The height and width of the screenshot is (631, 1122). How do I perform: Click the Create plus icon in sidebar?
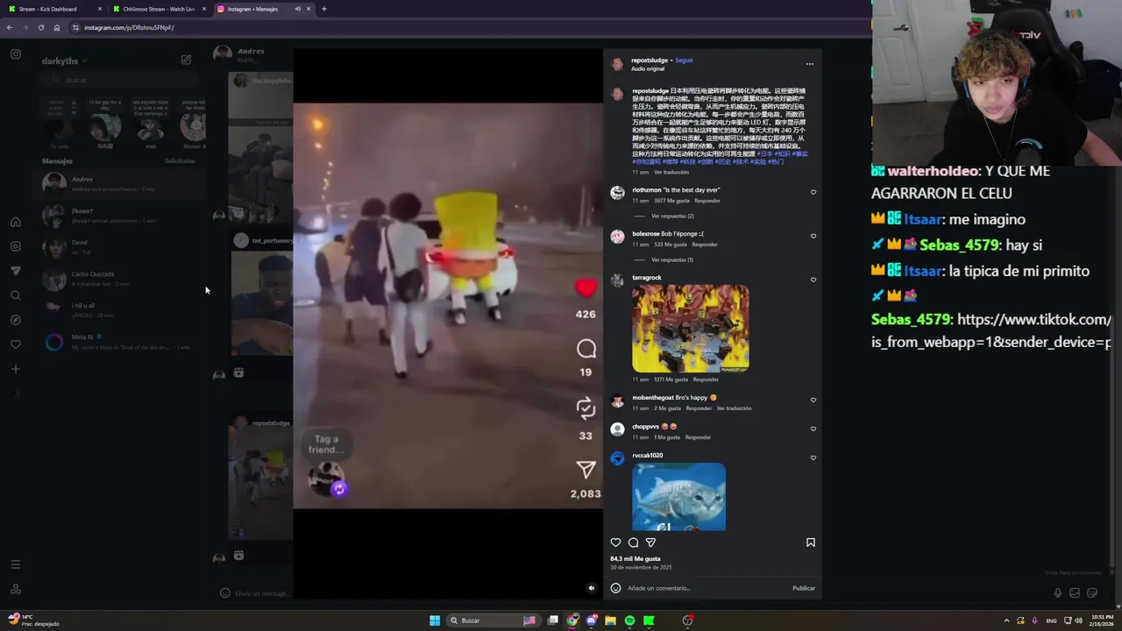pyautogui.click(x=16, y=369)
